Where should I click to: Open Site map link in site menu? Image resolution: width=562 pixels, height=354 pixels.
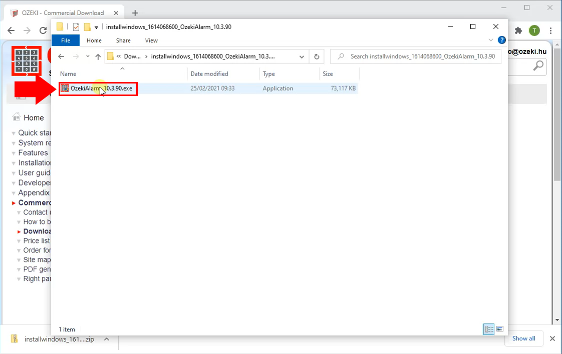pyautogui.click(x=37, y=260)
